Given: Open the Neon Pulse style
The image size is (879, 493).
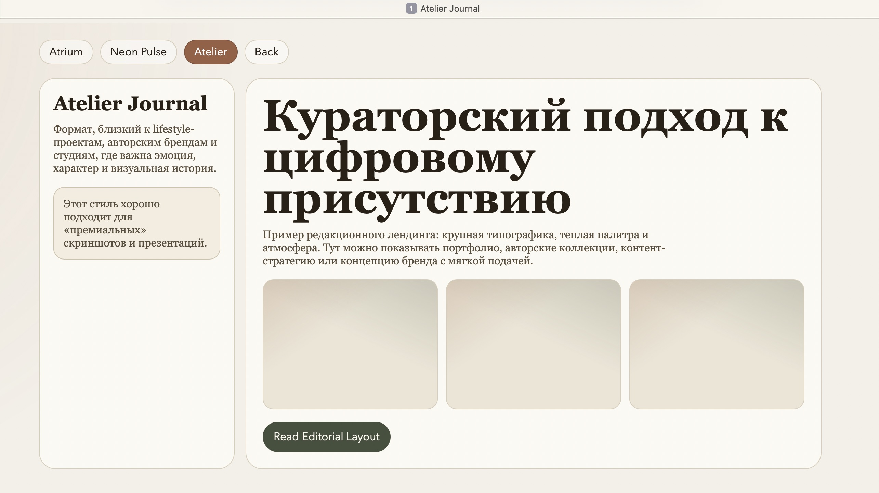Looking at the screenshot, I should [138, 52].
